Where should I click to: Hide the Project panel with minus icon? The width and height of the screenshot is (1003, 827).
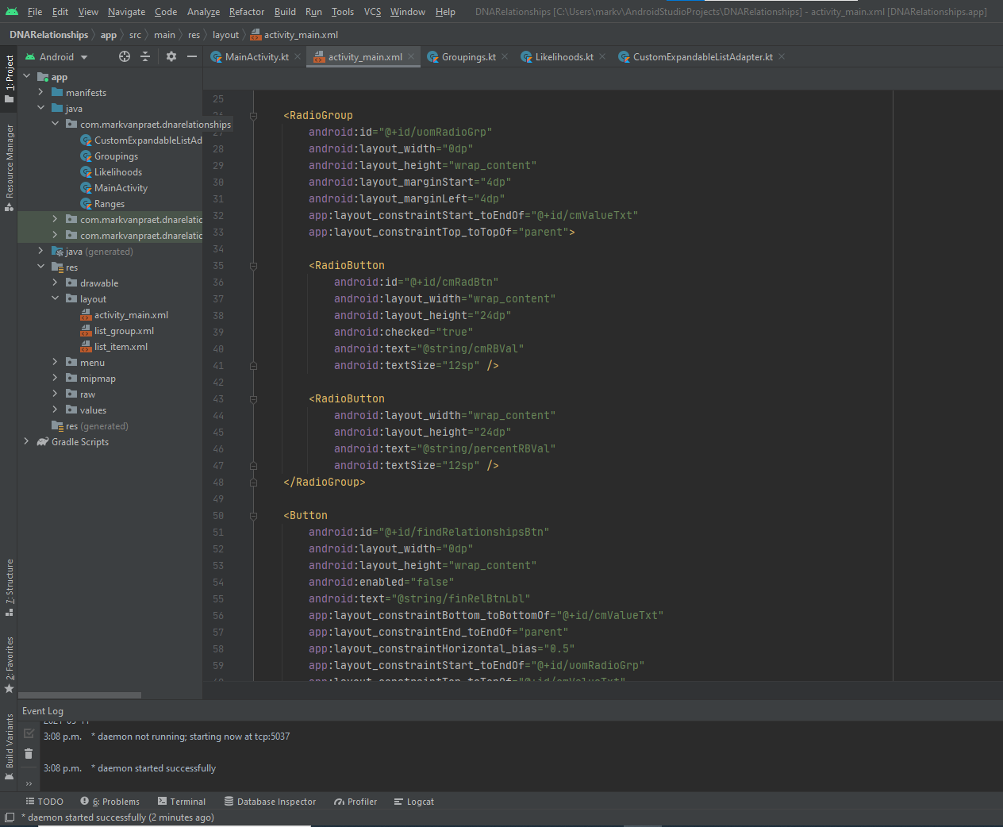click(192, 56)
